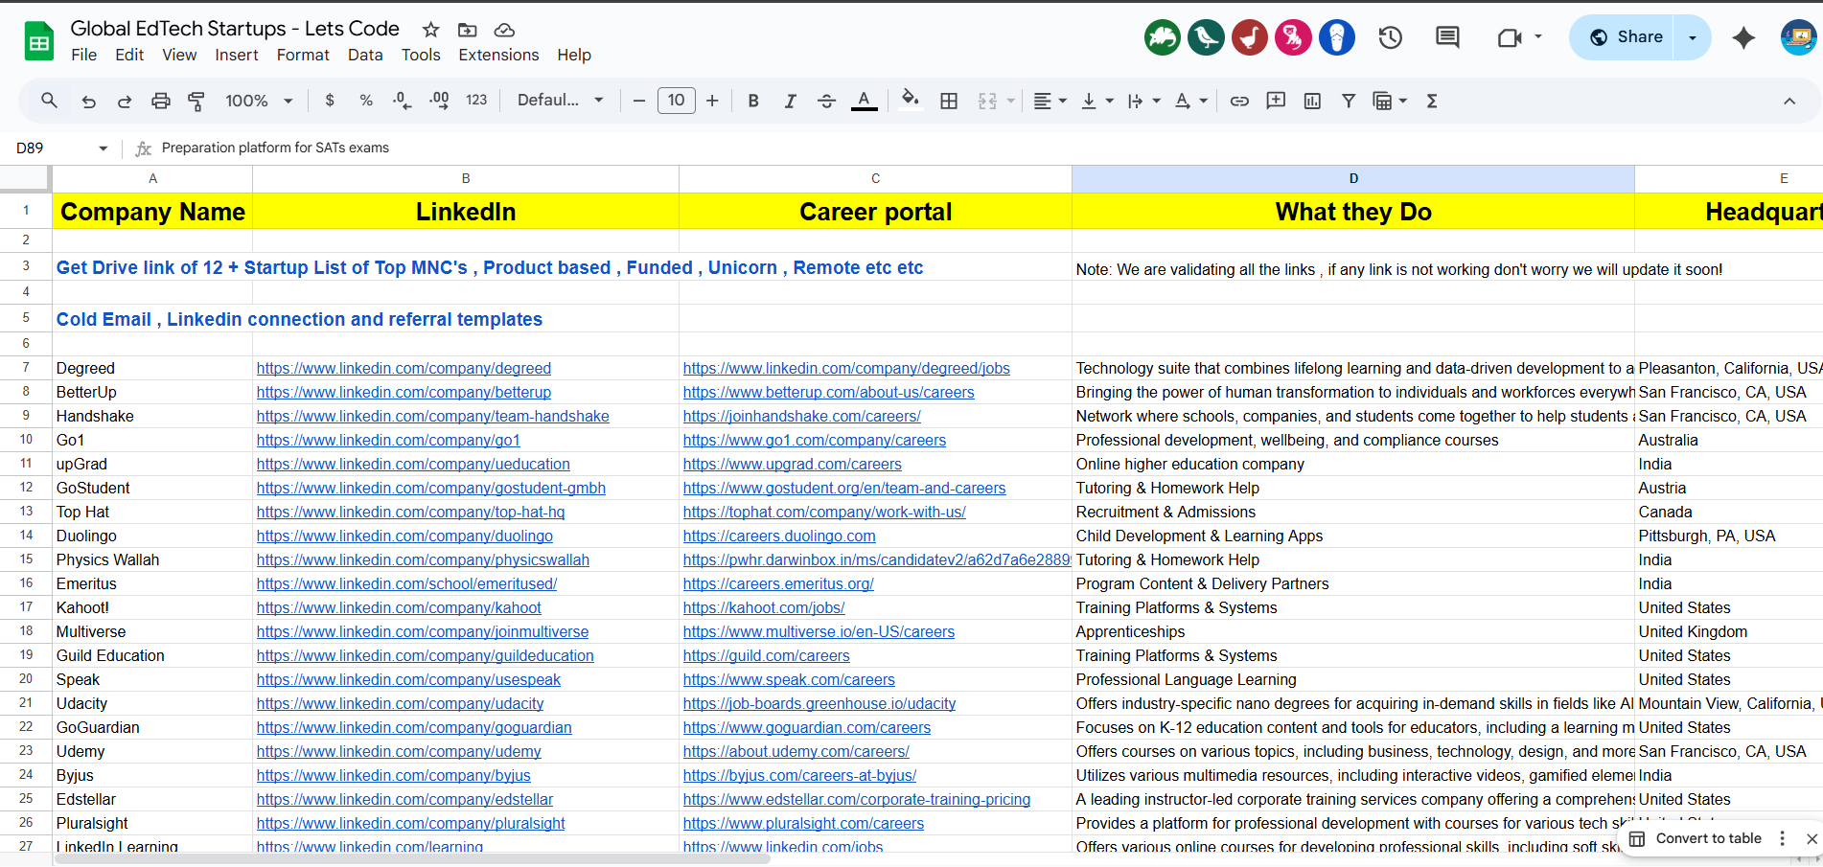Collapse the toolbar menus
Viewport: 1823px width, 867px height.
coord(1789,101)
